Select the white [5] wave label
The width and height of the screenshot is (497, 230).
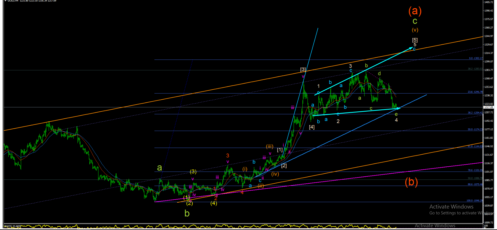pyautogui.click(x=415, y=40)
